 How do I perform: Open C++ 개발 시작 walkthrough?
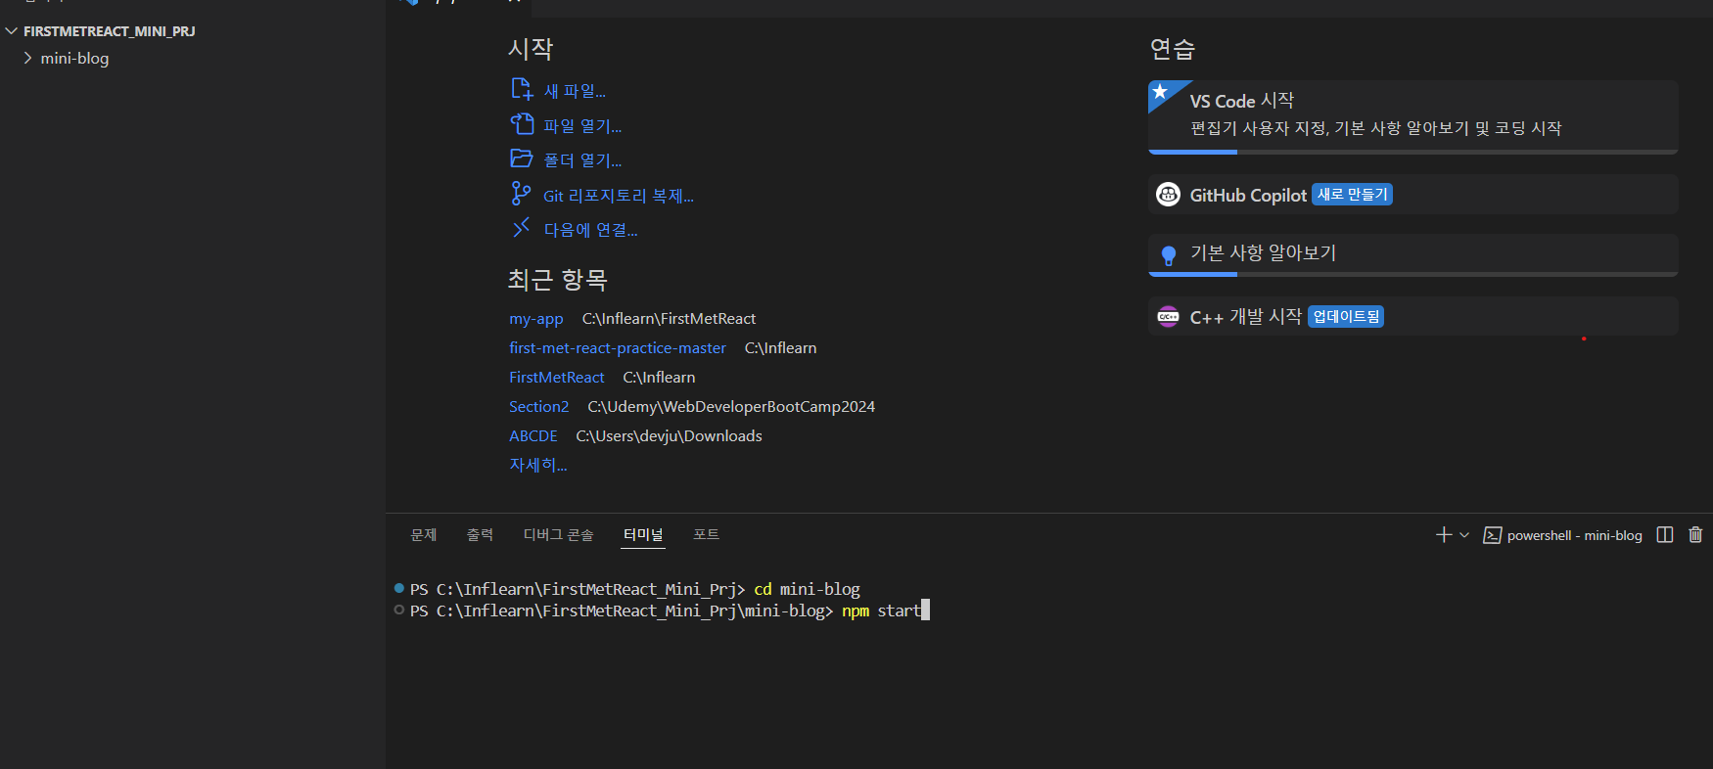1412,316
